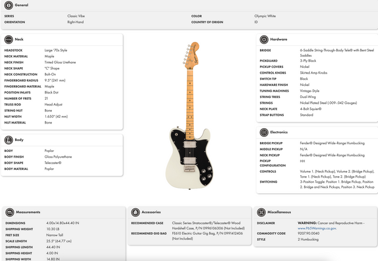
Task: Click the RECOMMENDED CASE label
Action: (147, 223)
